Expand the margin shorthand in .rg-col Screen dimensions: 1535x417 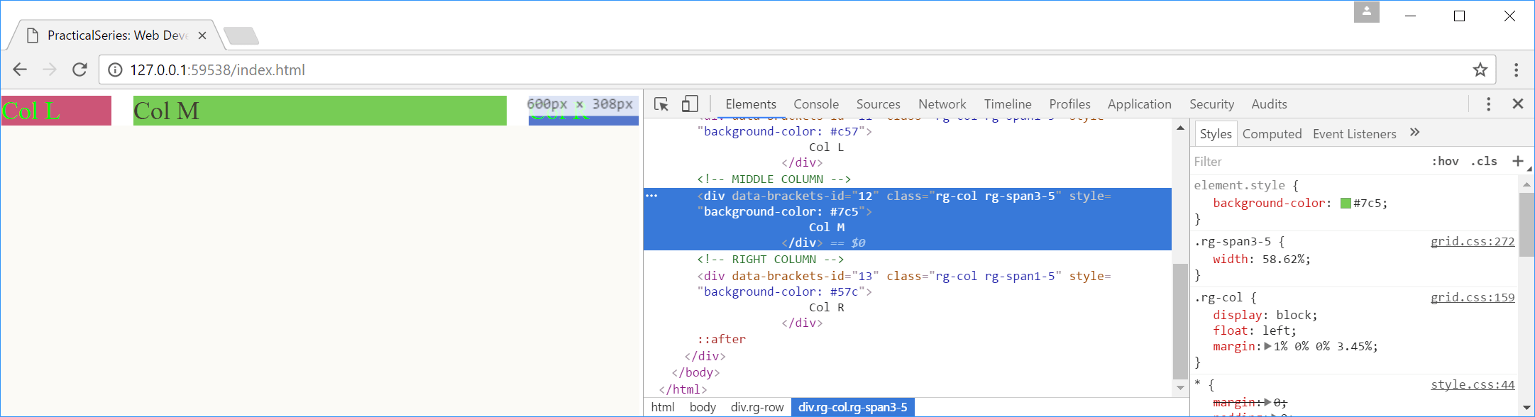click(1267, 346)
